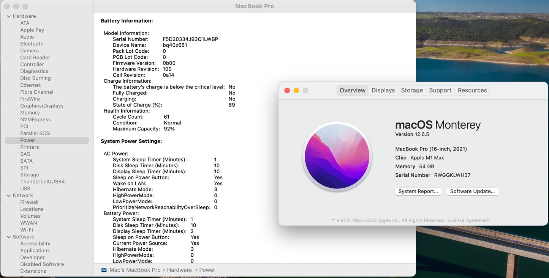Select Audio in the sidebar
This screenshot has width=549, height=278.
27,37
